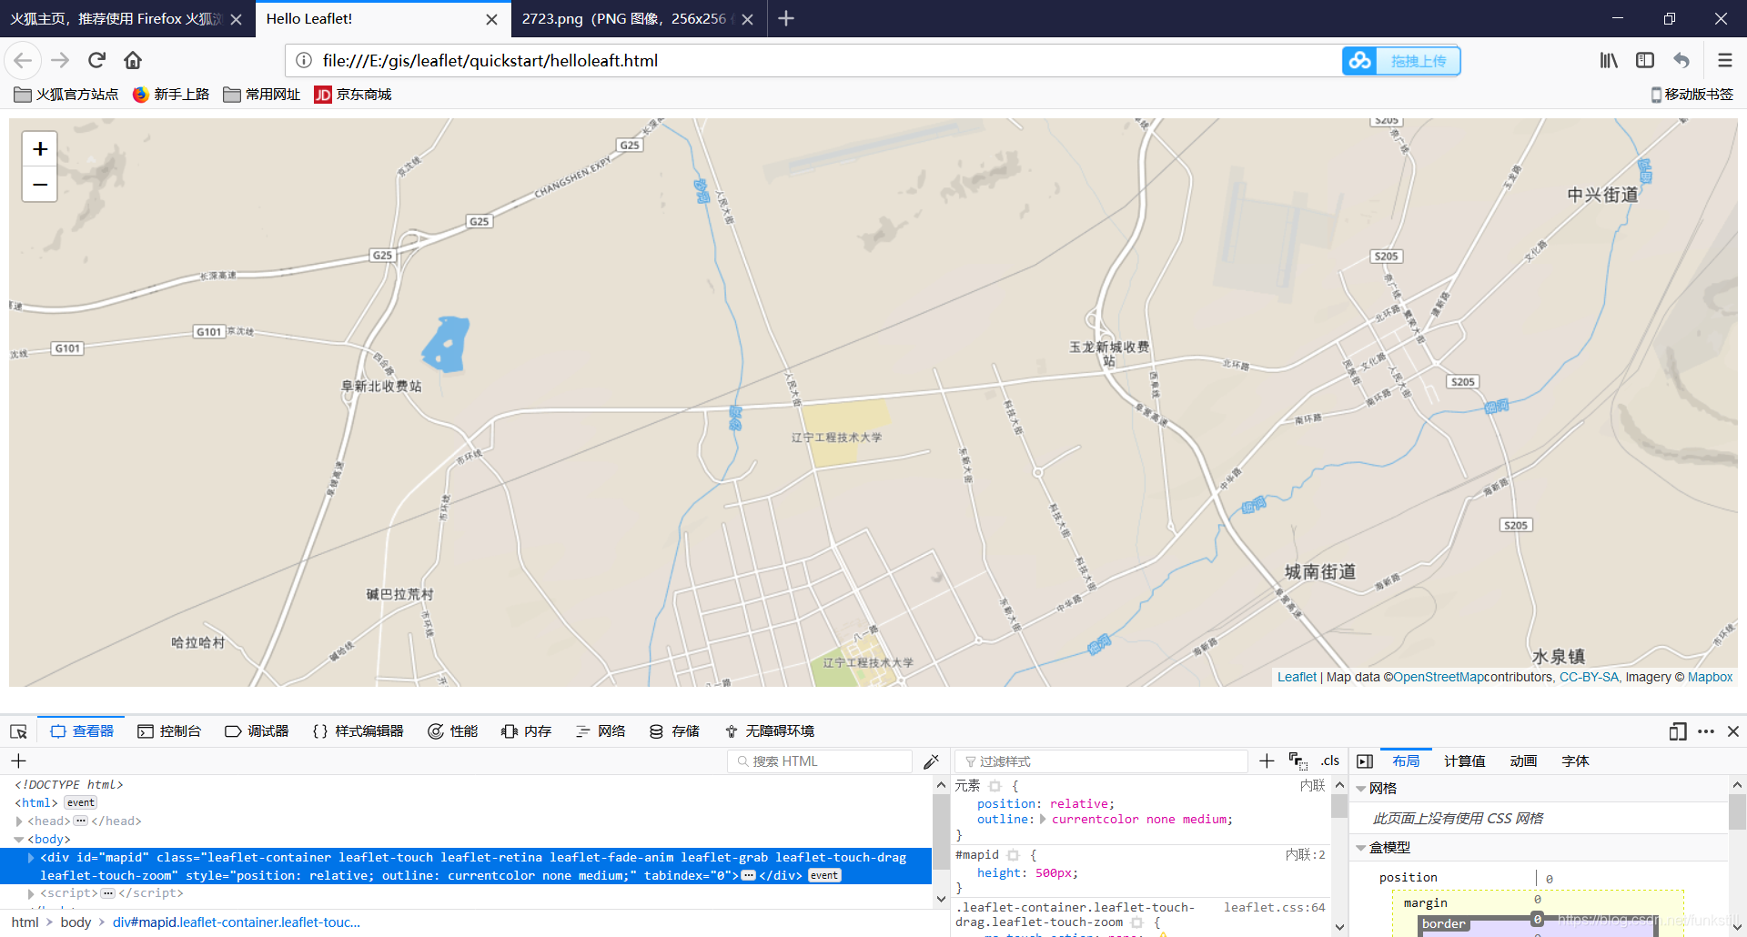Show site information for the file URL
The width and height of the screenshot is (1747, 937).
tap(304, 60)
